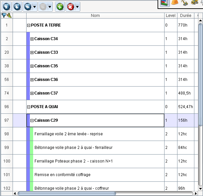The image size is (203, 196).
Task: Open dropdown arrow beside red delete button
Action: [x=77, y=7]
